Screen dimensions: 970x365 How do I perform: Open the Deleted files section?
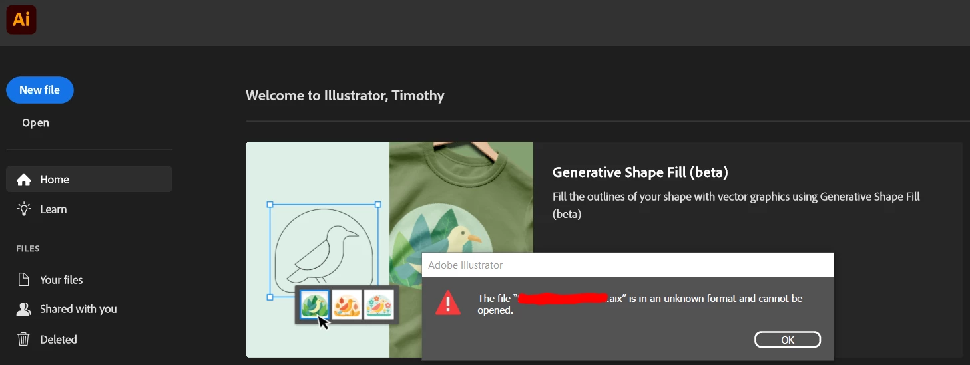[58, 340]
